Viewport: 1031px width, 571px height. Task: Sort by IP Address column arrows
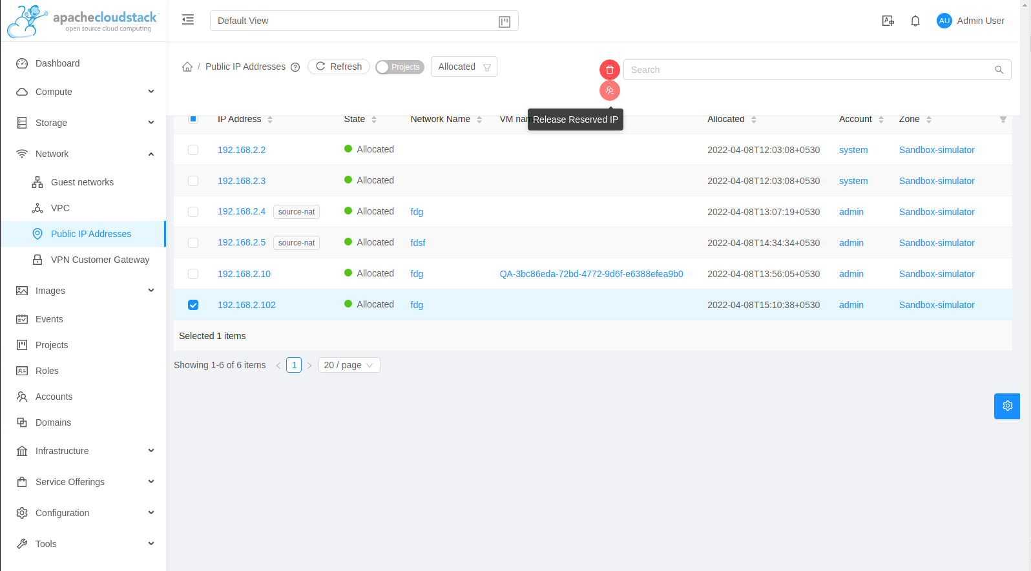pos(270,119)
